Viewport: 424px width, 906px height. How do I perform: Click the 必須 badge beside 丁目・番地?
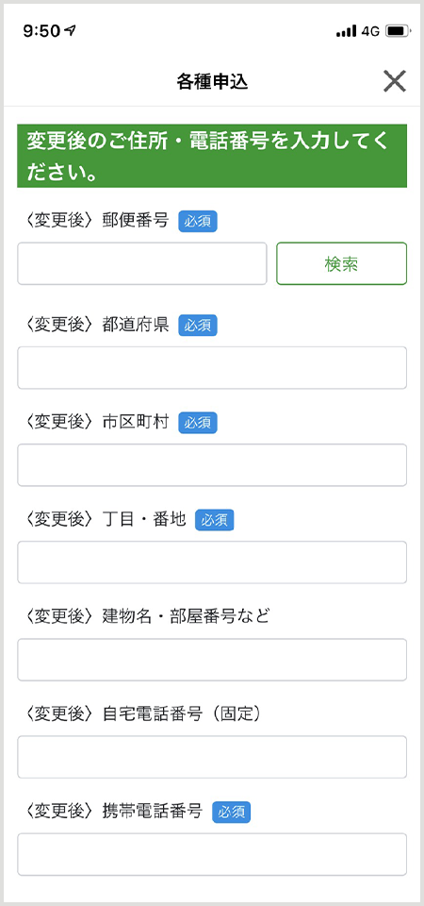[215, 521]
